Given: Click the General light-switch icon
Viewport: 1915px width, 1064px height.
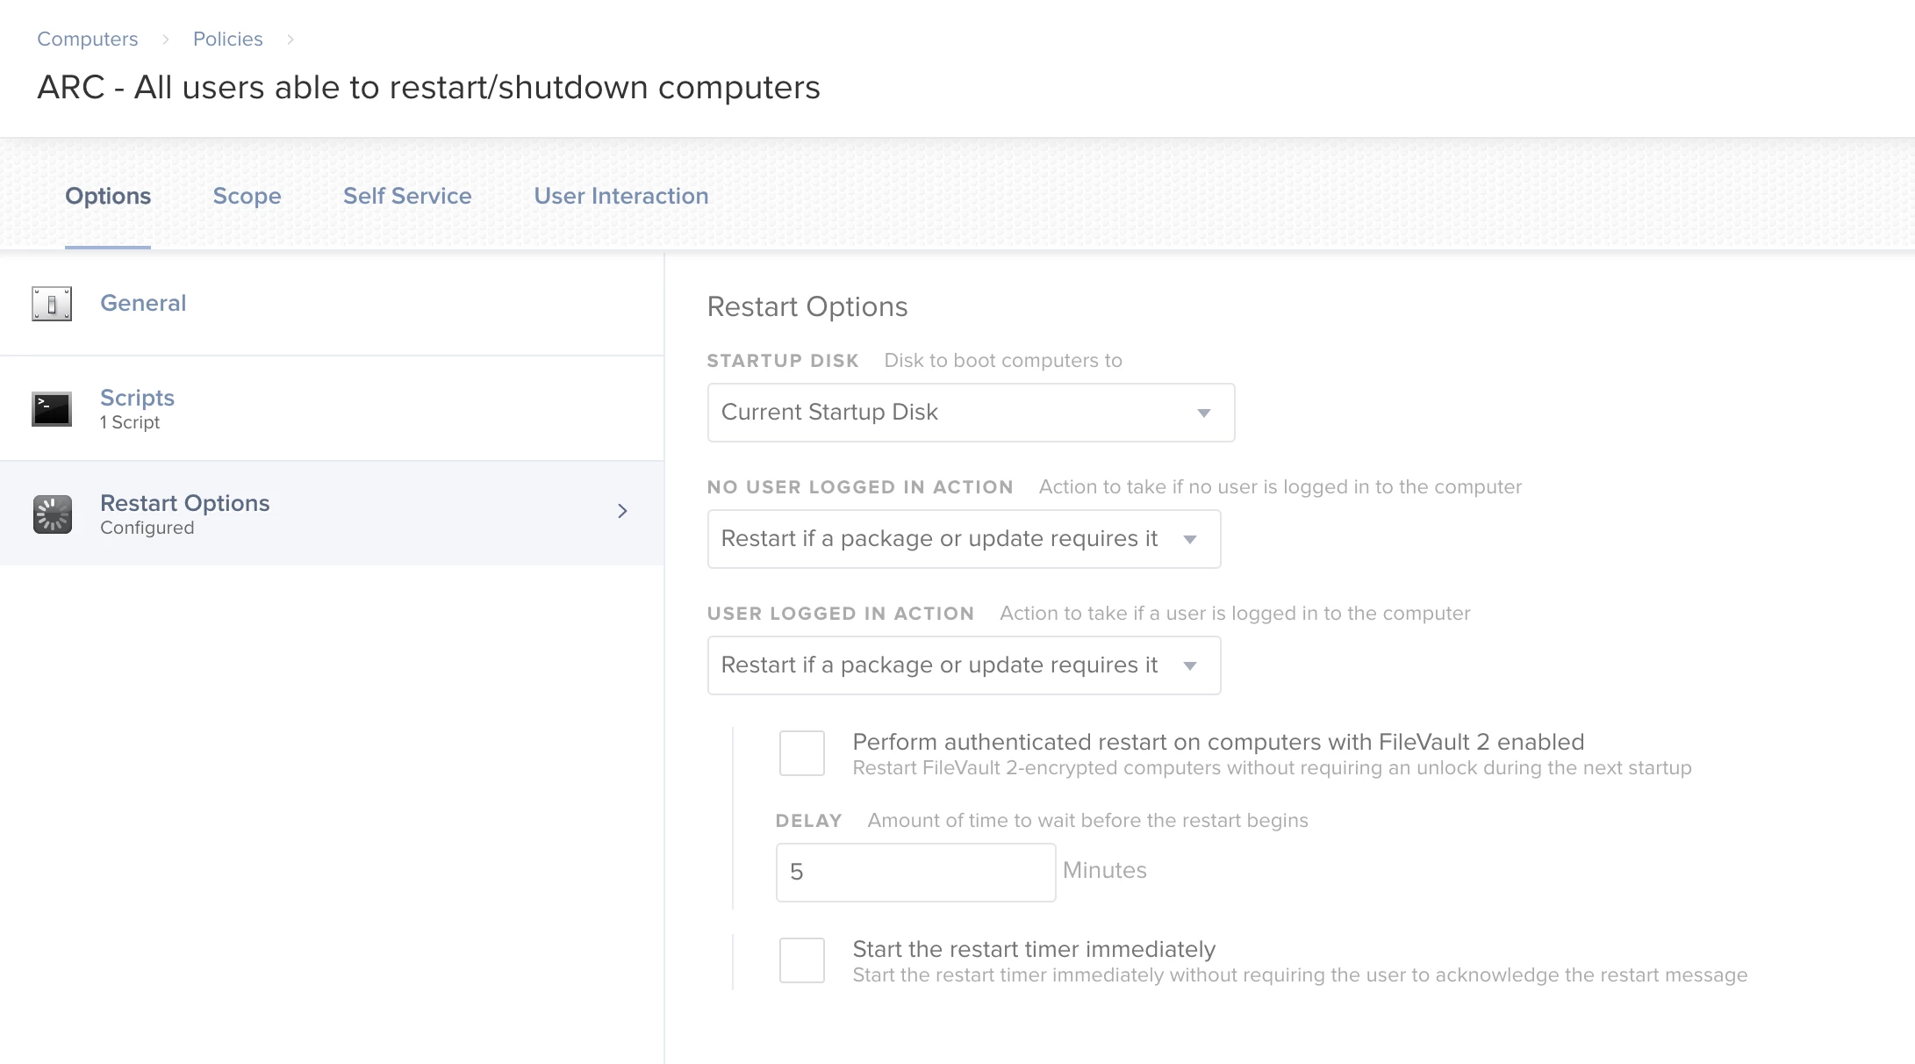Looking at the screenshot, I should pos(52,304).
